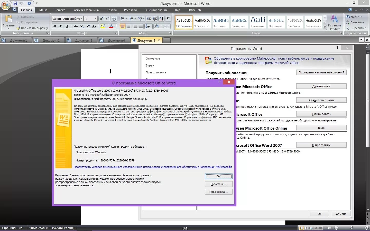The image size is (370, 231).
Task: Open the Рецензирование ribbon tab
Action: tap(156, 10)
